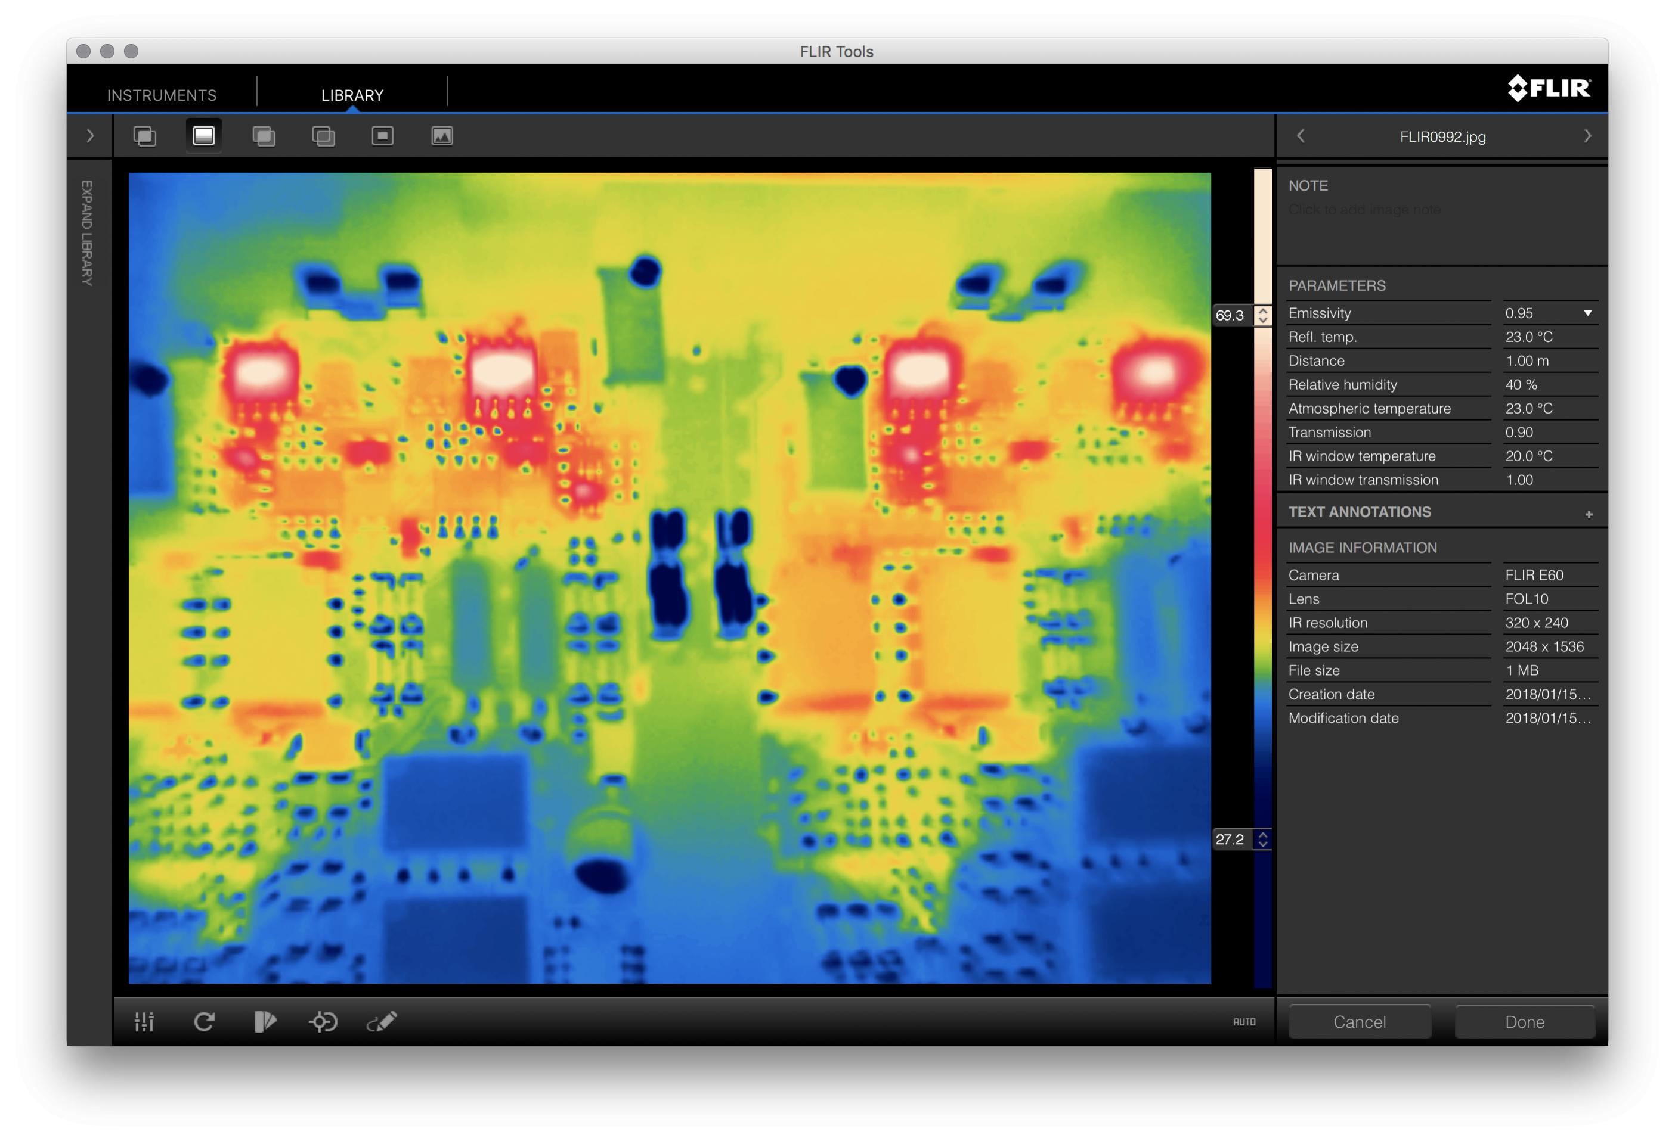Open image adjustment sliders tool
Viewport: 1675px width, 1141px height.
coord(144,1021)
